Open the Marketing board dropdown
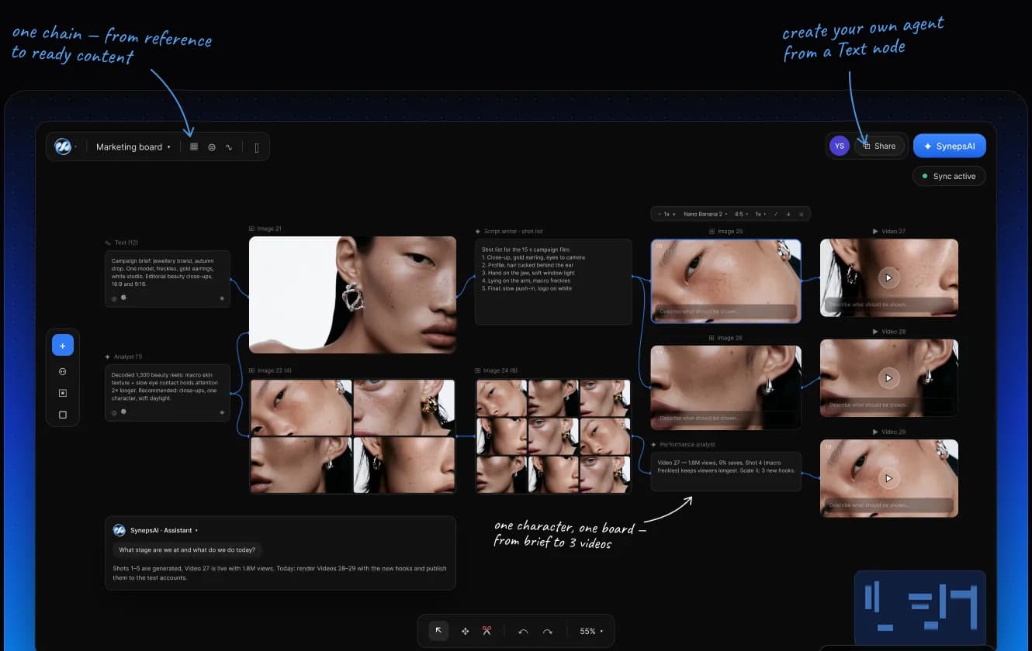The image size is (1032, 651). [133, 146]
